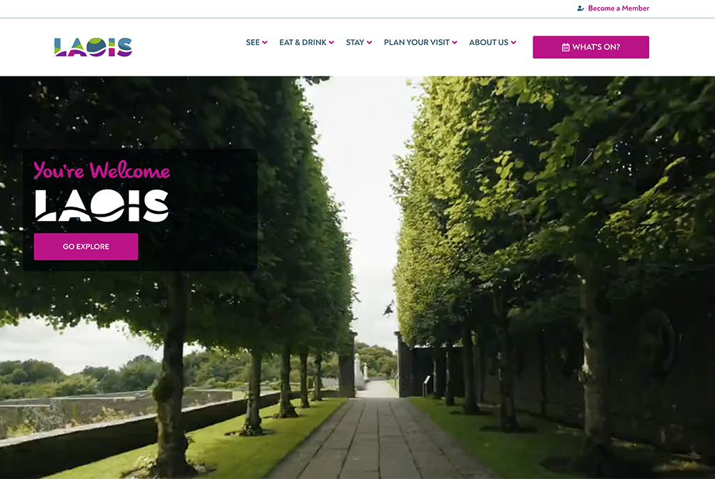
Task: Click the bird flying between the trees
Action: (388, 309)
